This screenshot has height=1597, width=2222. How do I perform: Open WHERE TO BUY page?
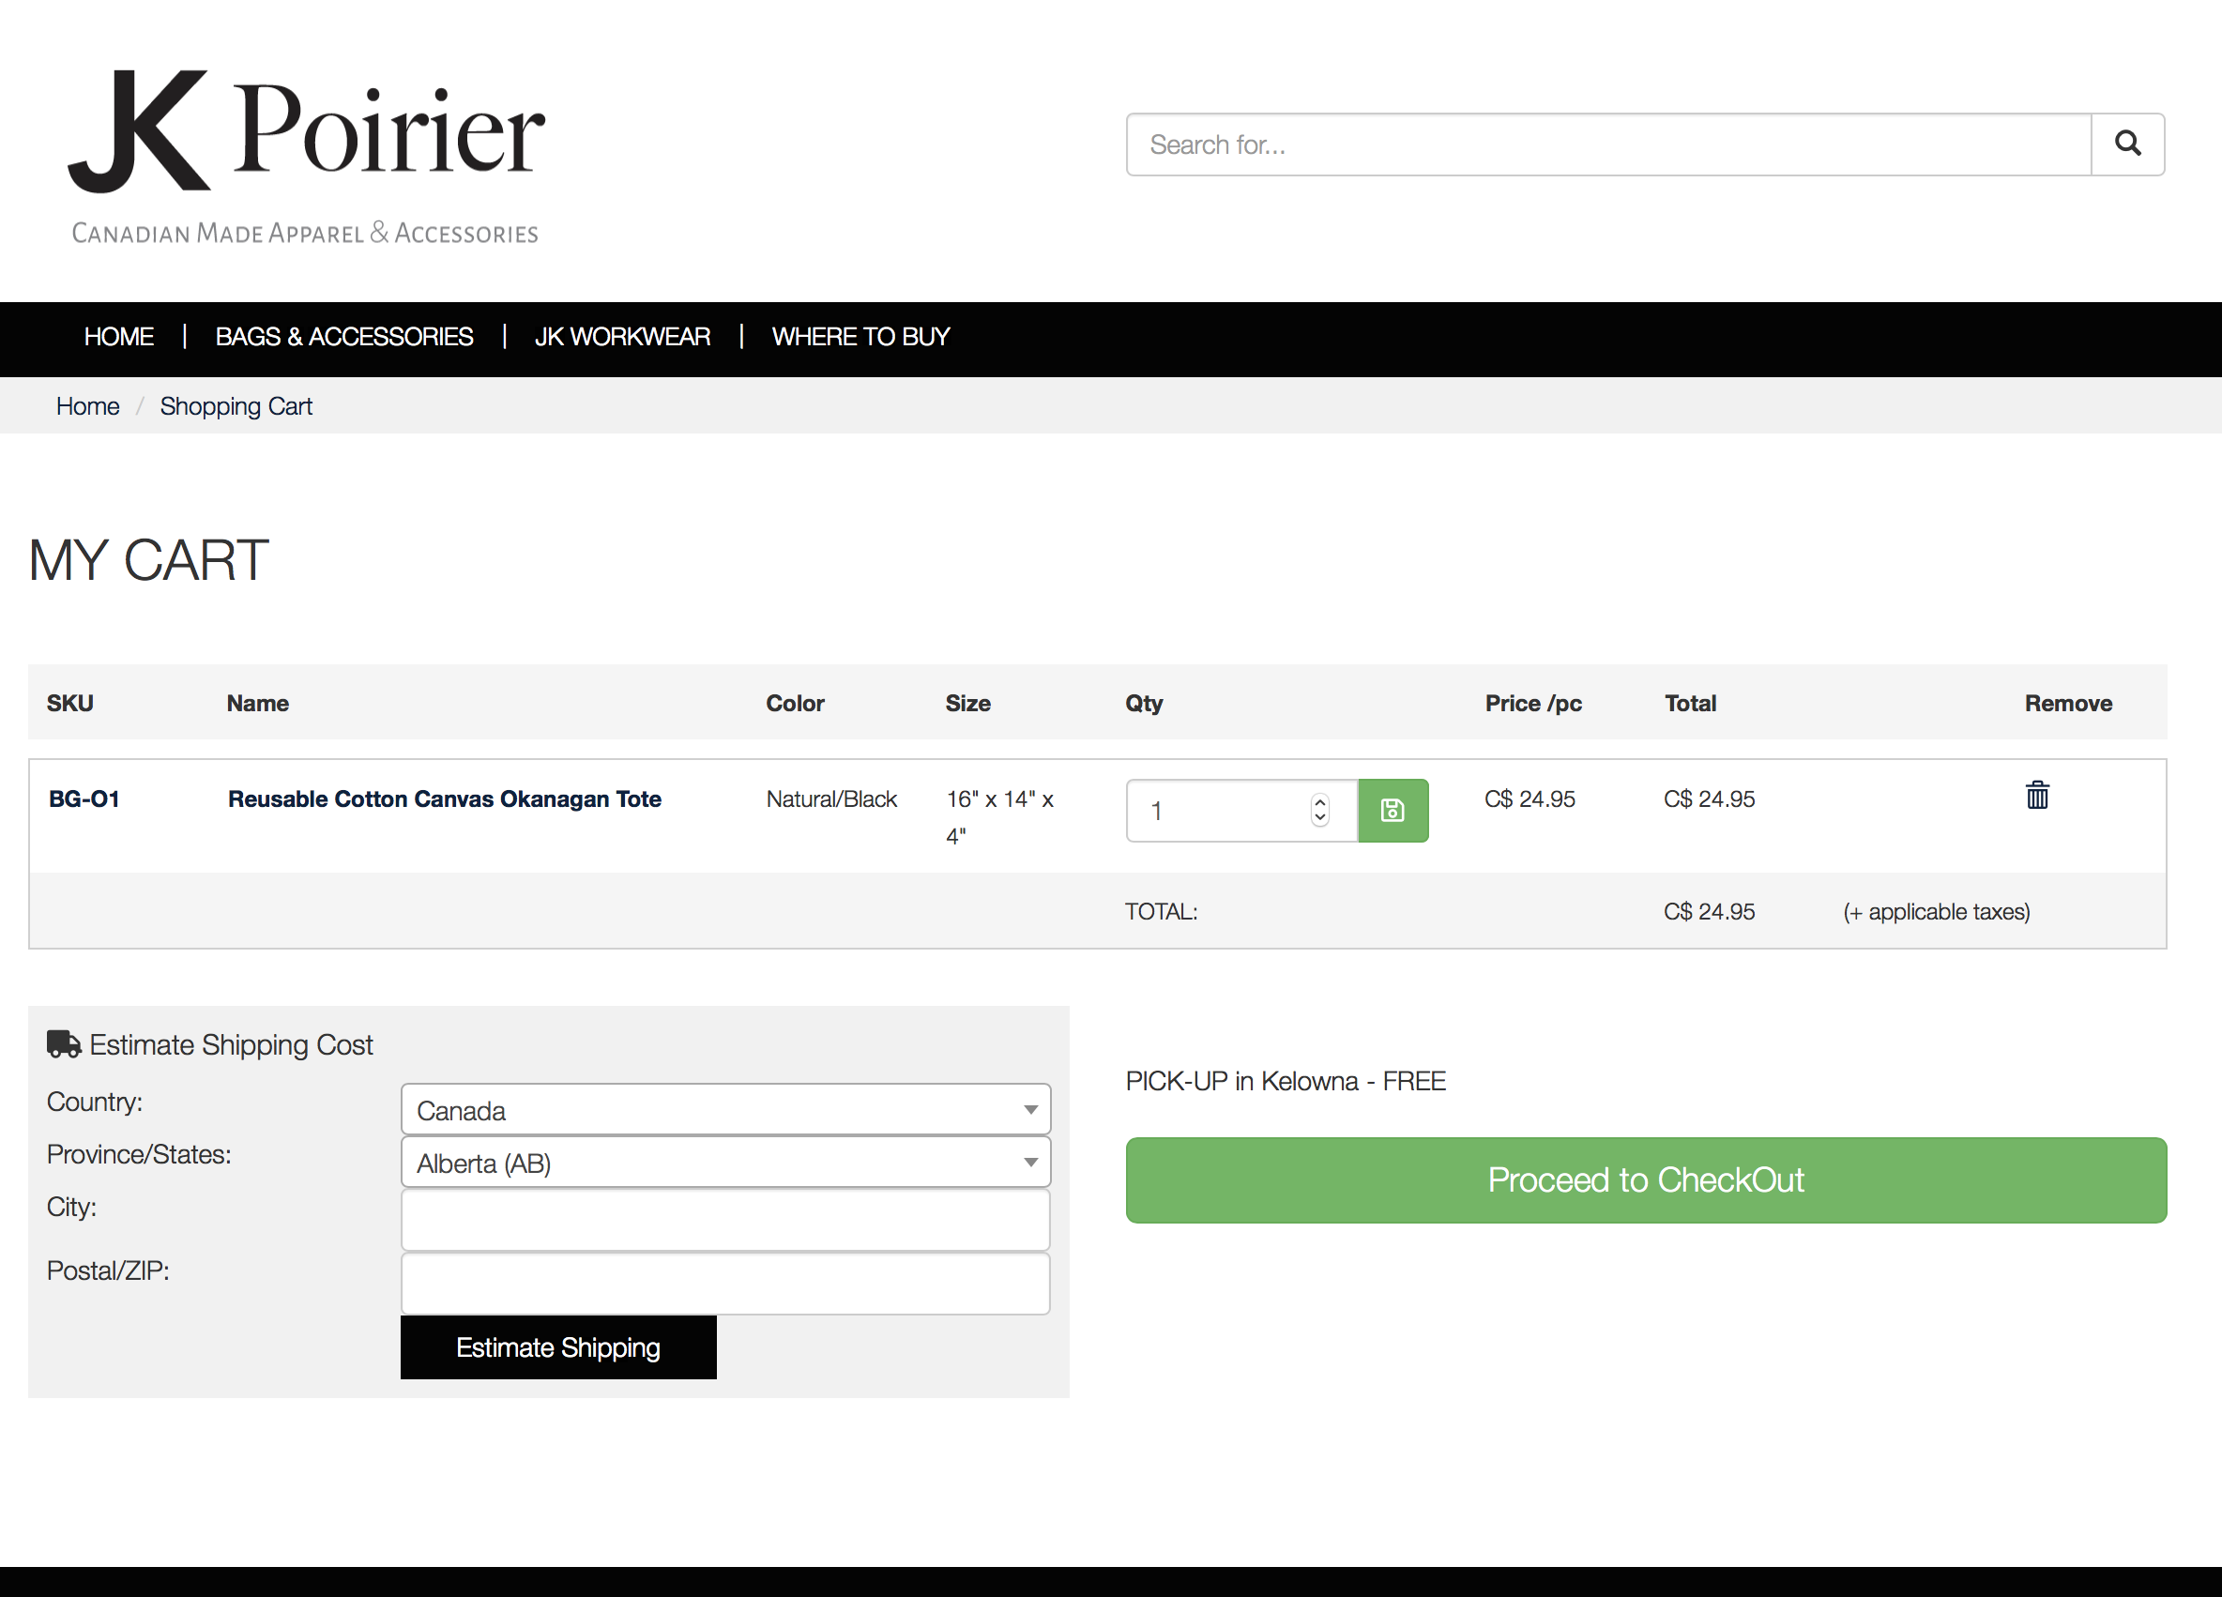[860, 336]
